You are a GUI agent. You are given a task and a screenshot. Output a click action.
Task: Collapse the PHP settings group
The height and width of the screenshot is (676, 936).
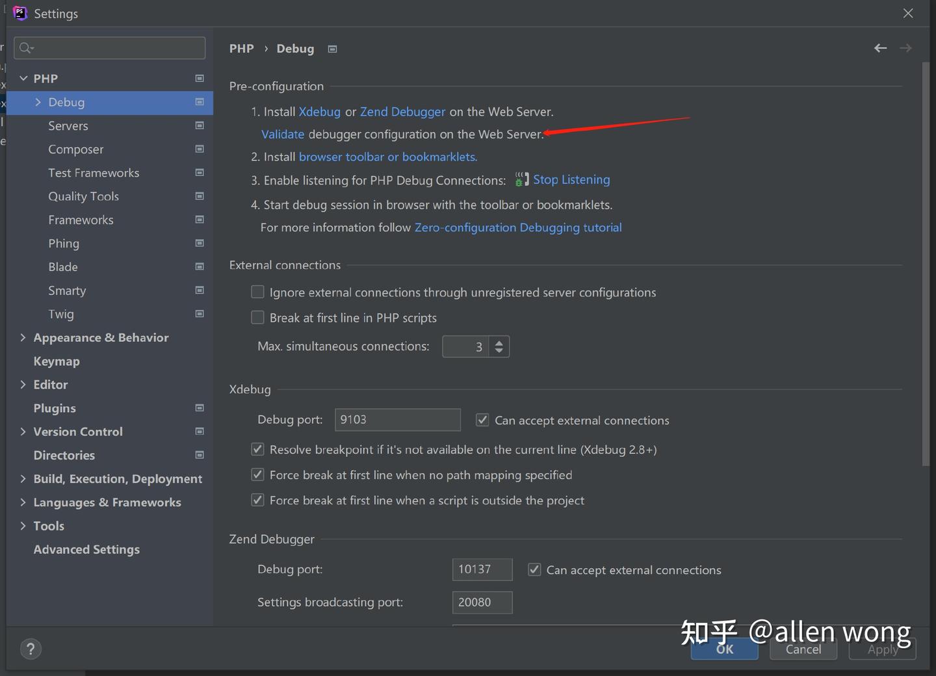coord(23,78)
